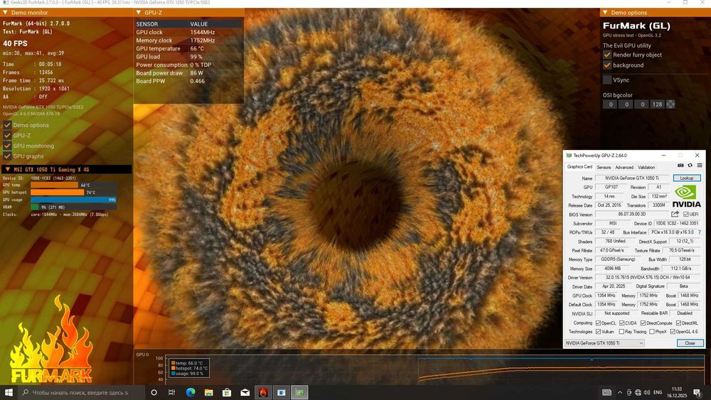Enable the VSync checkbox
Image resolution: width=711 pixels, height=400 pixels.
tap(607, 80)
